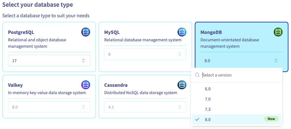Open the PostgreSQL version 17 dropdown
The image size is (291, 129).
pyautogui.click(x=49, y=60)
